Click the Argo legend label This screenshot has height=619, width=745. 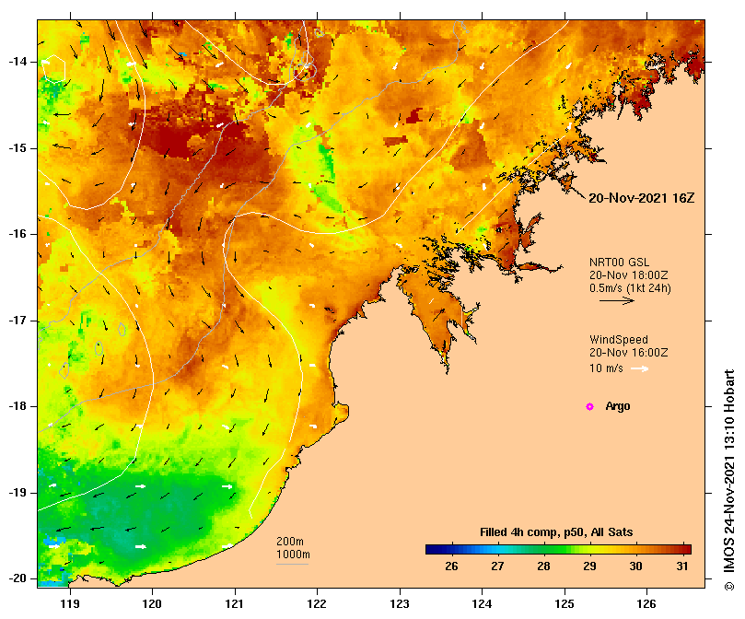pos(618,406)
